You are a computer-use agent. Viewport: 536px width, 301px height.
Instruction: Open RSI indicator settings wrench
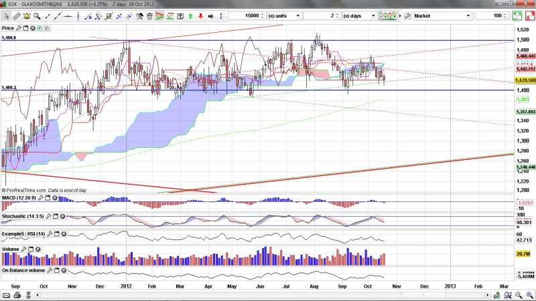point(50,233)
